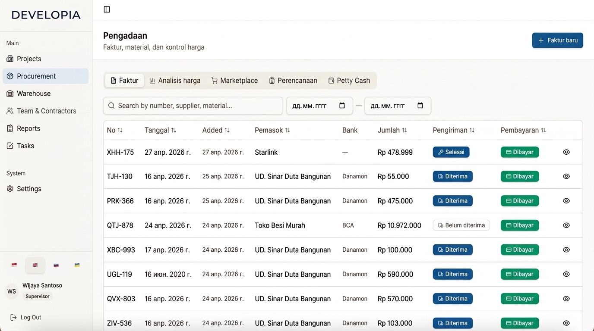Pick the Ukrainian flag language option
This screenshot has height=331, width=594.
[x=77, y=265]
